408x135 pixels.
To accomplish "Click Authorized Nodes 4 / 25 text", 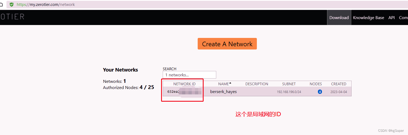I will 129,87.
